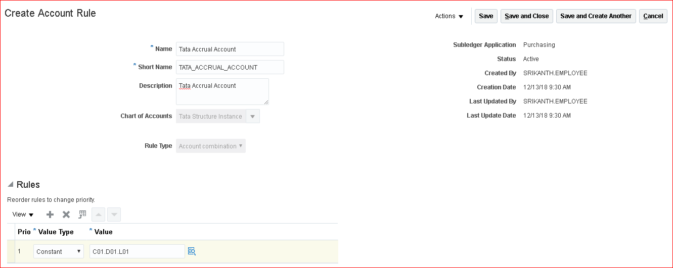
Task: Click the Value field containing C01.D01.L01
Action: click(137, 251)
